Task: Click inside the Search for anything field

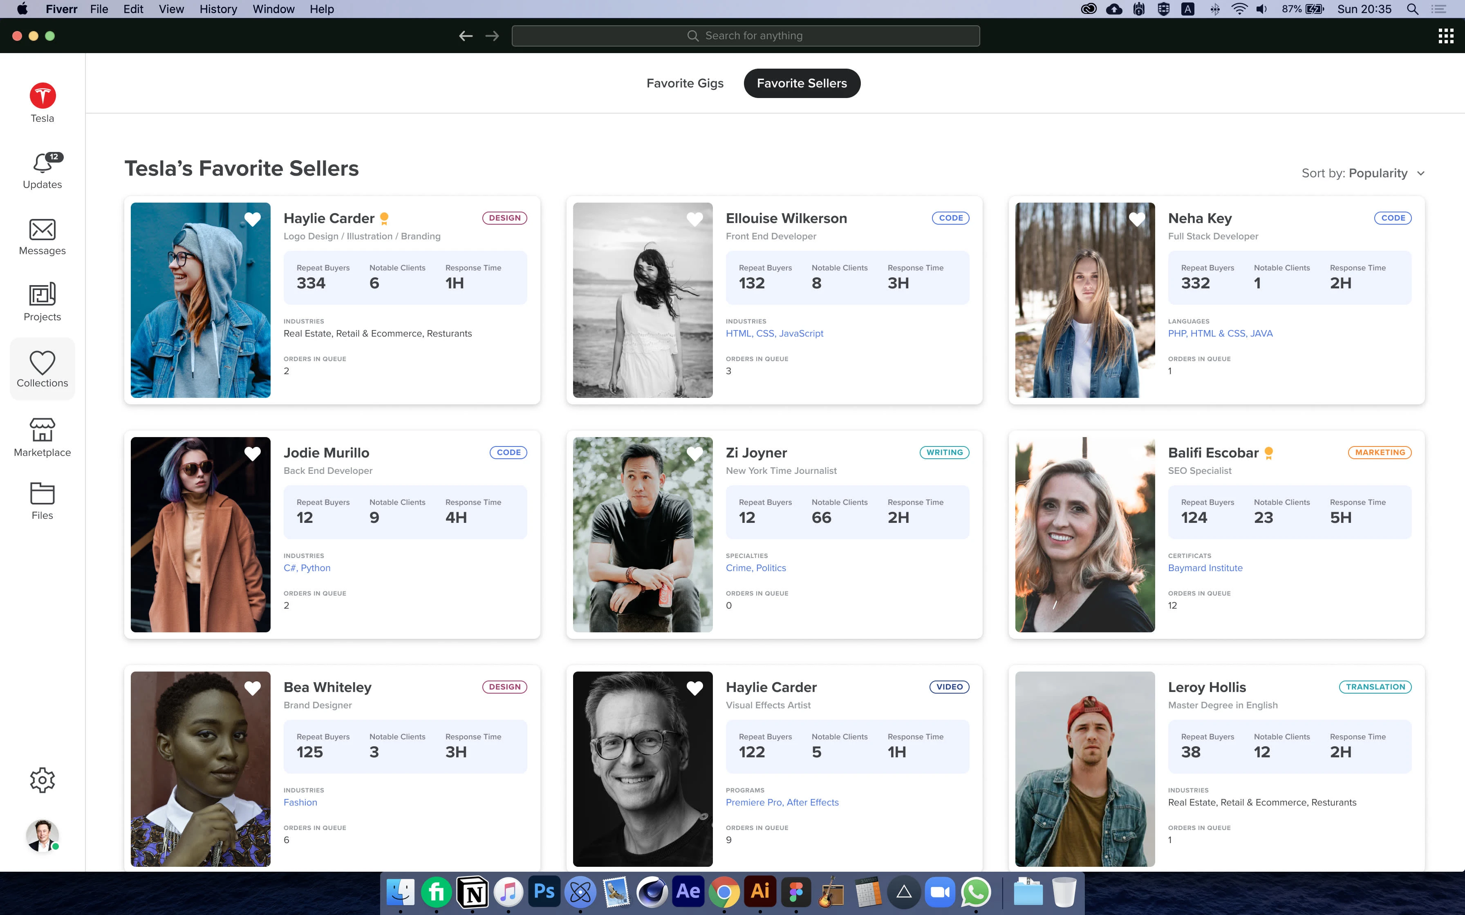Action: pyautogui.click(x=745, y=35)
